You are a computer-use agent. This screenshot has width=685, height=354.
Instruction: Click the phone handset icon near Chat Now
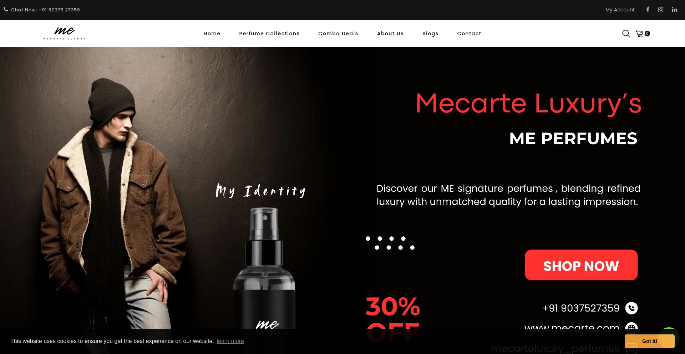coord(6,10)
